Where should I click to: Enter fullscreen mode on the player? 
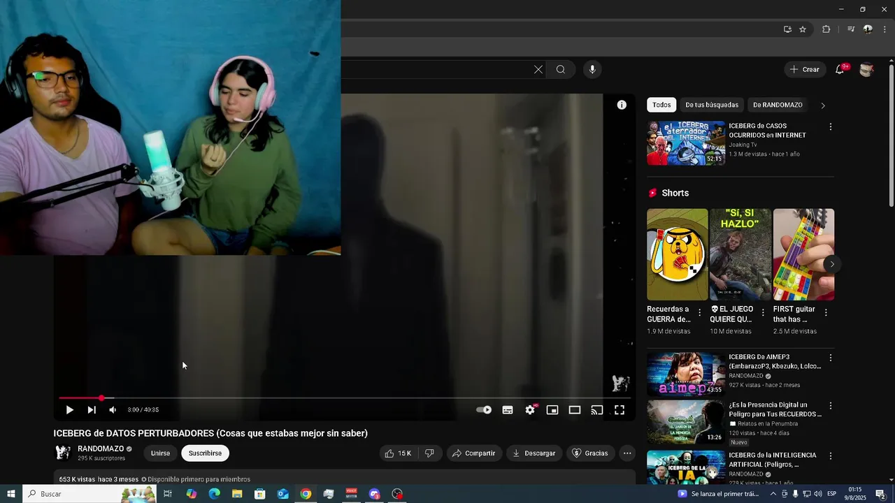point(620,410)
